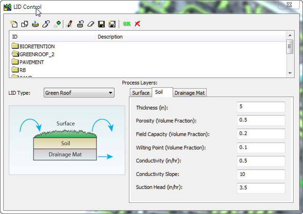Confirm changes with green OK button
The width and height of the screenshot is (303, 214).
coord(127,23)
